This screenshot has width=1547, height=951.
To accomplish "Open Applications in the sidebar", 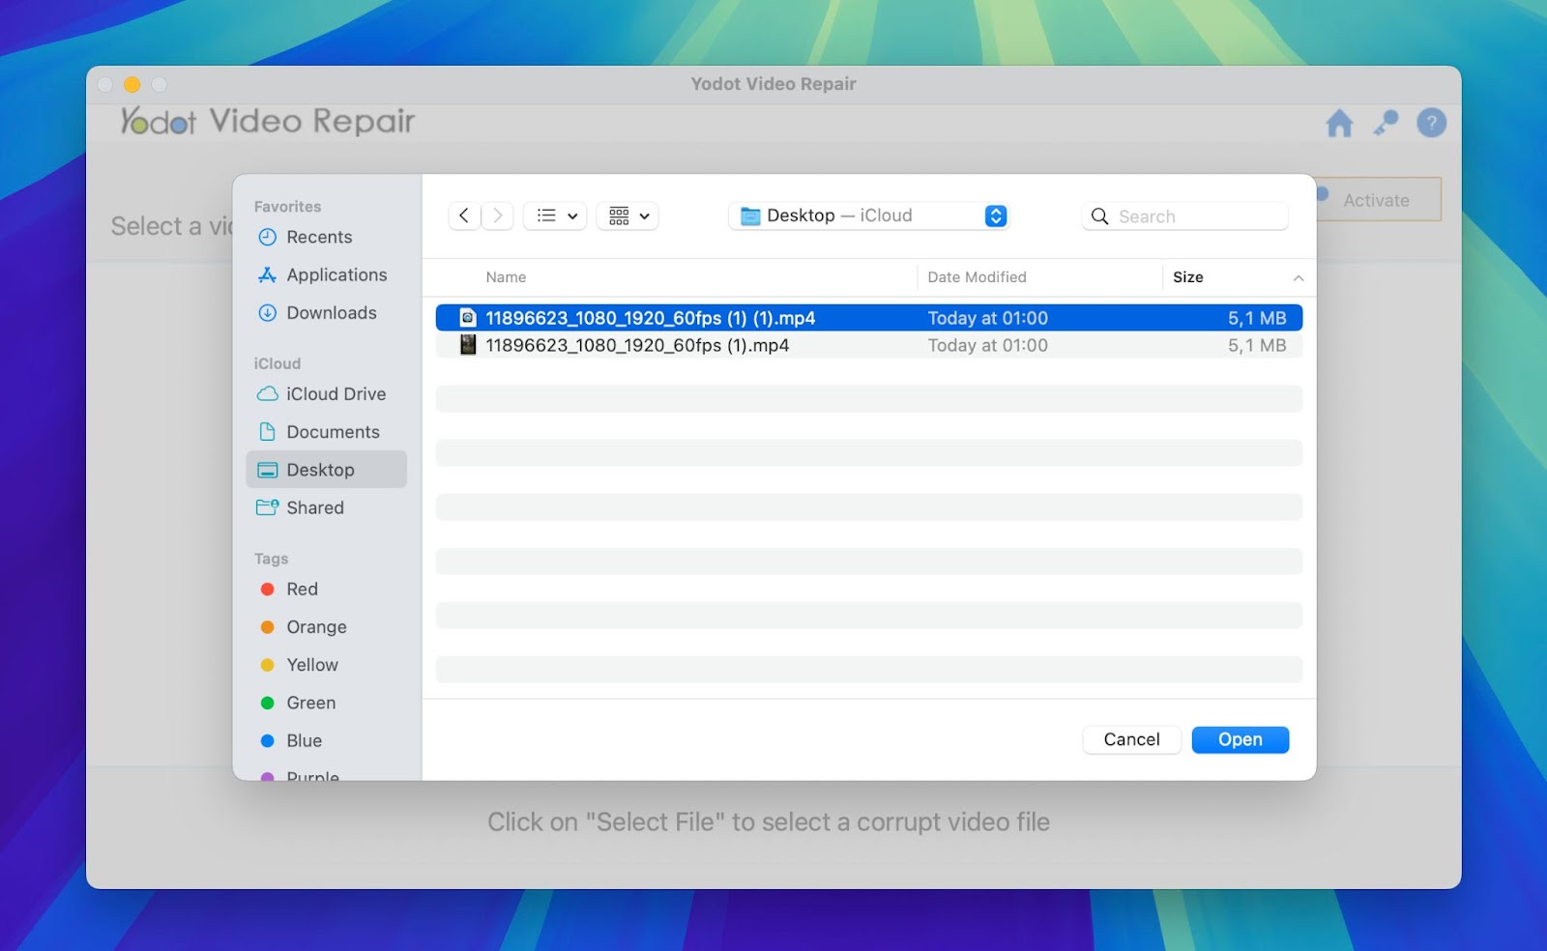I will [326, 275].
